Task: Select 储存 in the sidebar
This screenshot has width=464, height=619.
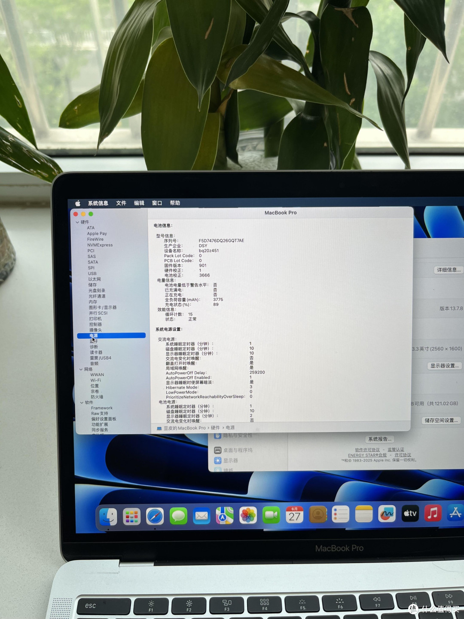Action: (x=92, y=285)
